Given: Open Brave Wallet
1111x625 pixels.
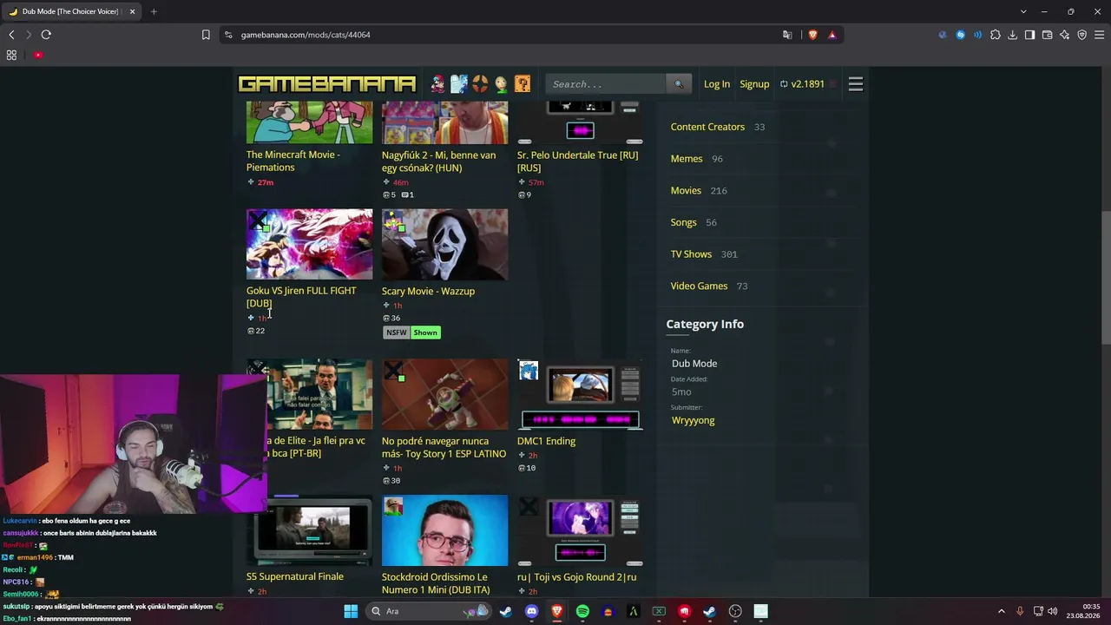Looking at the screenshot, I should pos(1048,35).
